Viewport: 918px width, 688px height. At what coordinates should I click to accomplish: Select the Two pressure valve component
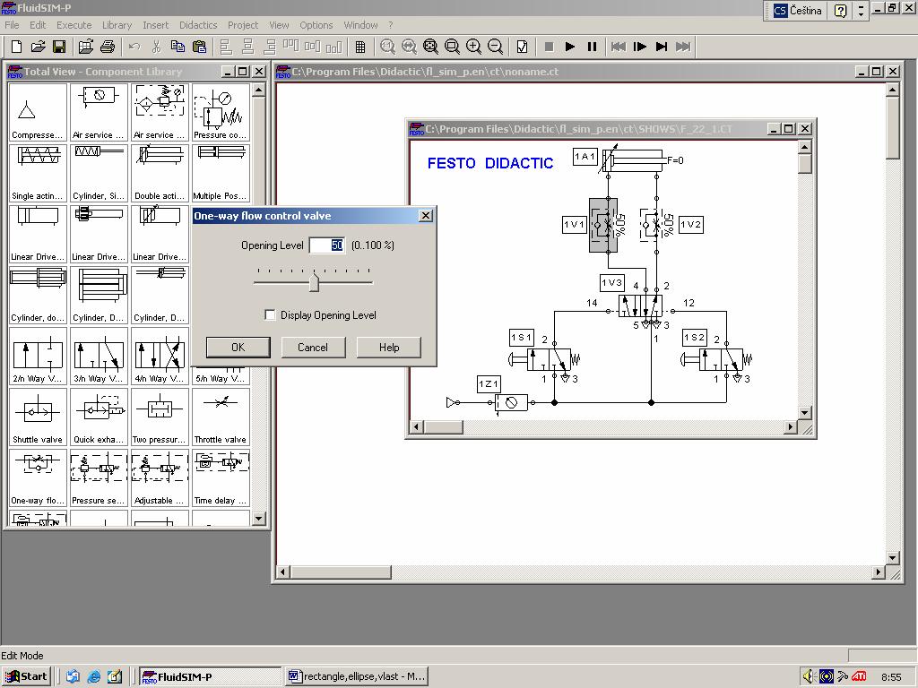(160, 417)
